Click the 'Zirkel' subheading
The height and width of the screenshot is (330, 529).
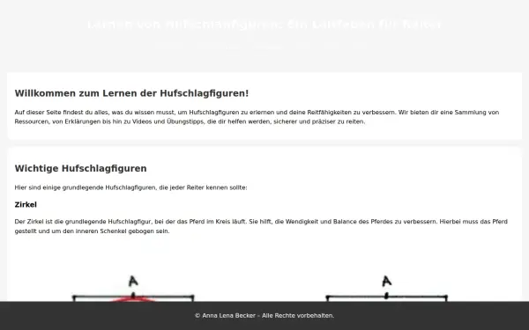[x=26, y=205]
